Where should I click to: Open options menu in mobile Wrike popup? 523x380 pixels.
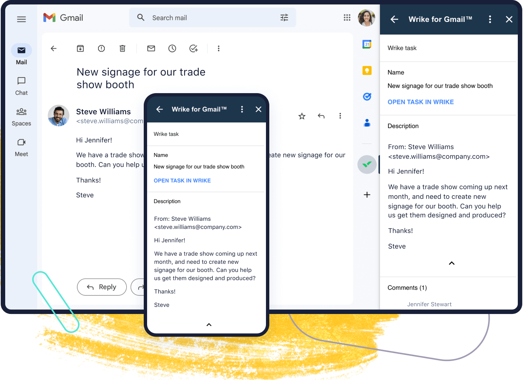tap(242, 109)
